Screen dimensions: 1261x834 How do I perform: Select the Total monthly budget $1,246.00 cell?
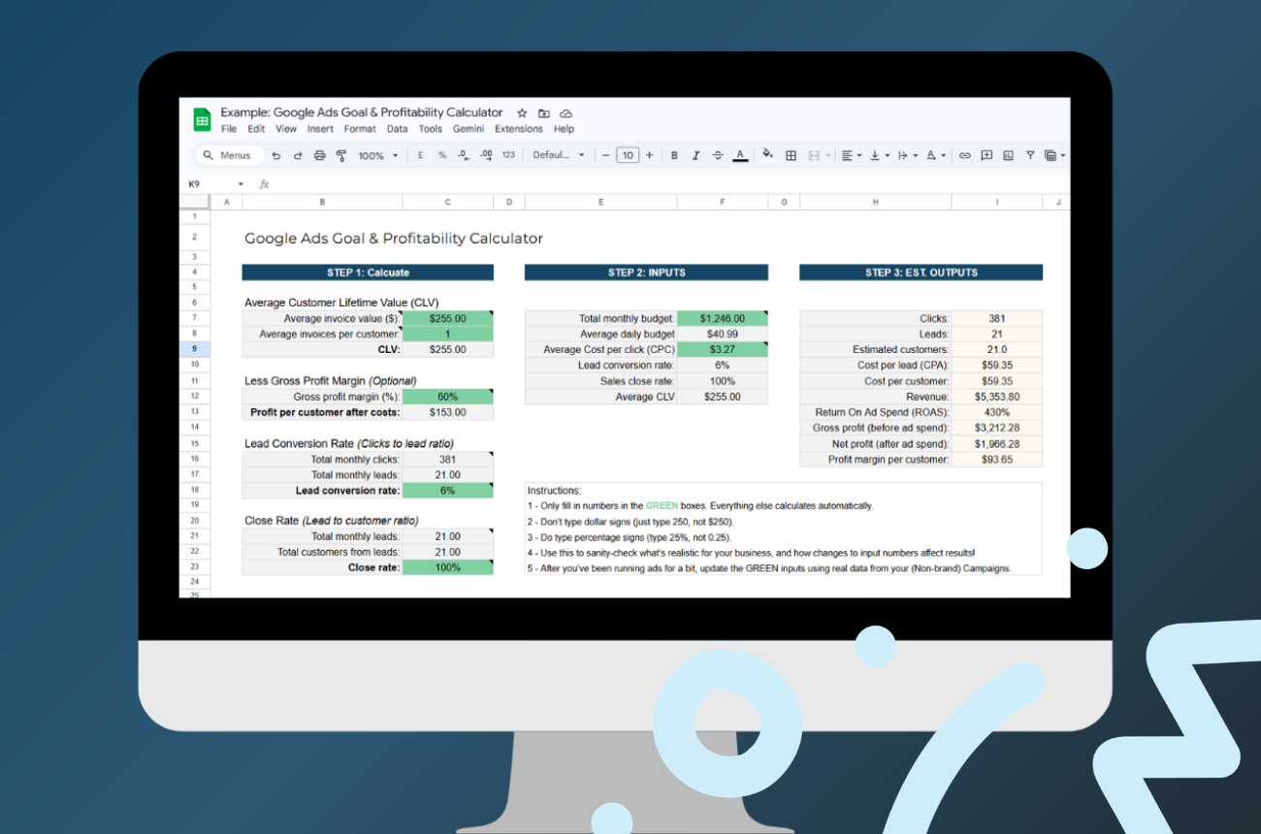coord(722,318)
